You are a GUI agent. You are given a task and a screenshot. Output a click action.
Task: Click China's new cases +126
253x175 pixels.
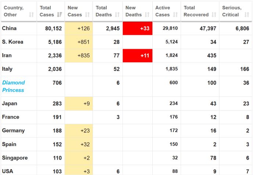(x=84, y=29)
